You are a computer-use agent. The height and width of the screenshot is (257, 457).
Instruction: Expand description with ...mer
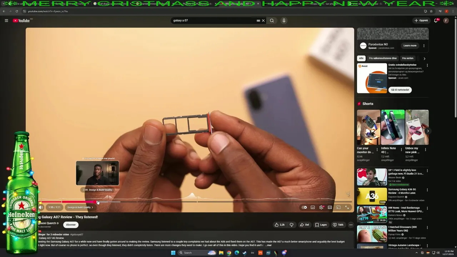point(268,245)
